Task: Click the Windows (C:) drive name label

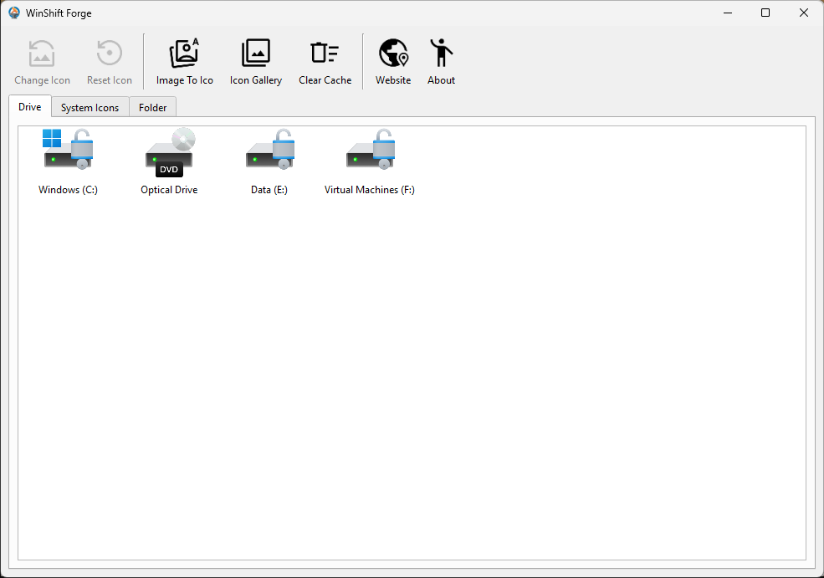Action: (67, 189)
